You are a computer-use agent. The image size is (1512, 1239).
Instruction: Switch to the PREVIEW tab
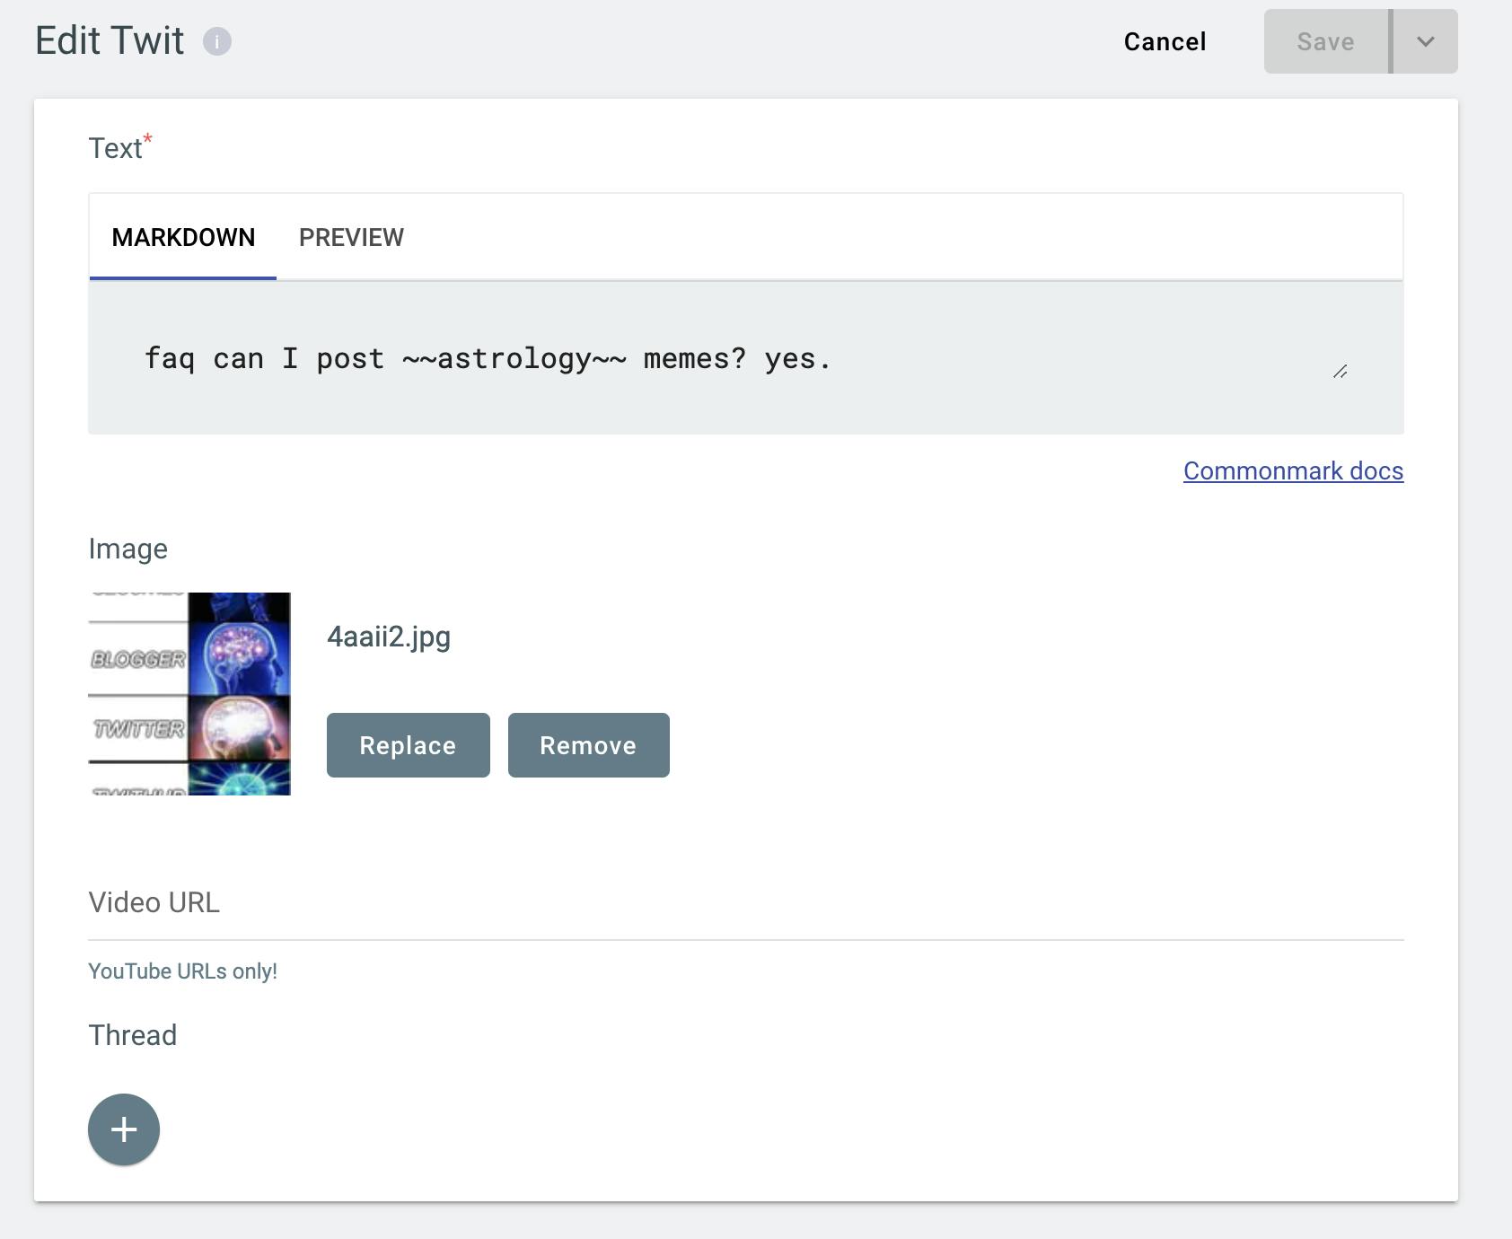coord(351,237)
